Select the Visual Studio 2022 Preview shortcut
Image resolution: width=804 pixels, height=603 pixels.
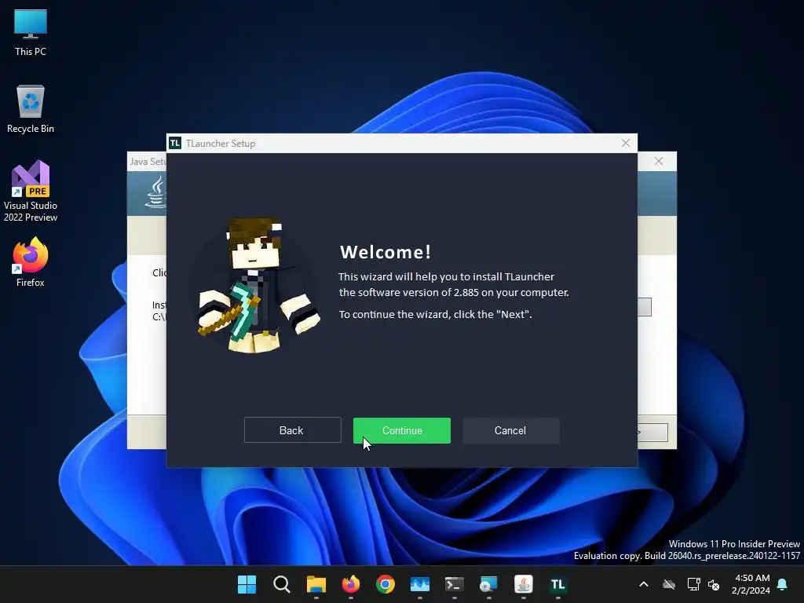click(x=31, y=191)
